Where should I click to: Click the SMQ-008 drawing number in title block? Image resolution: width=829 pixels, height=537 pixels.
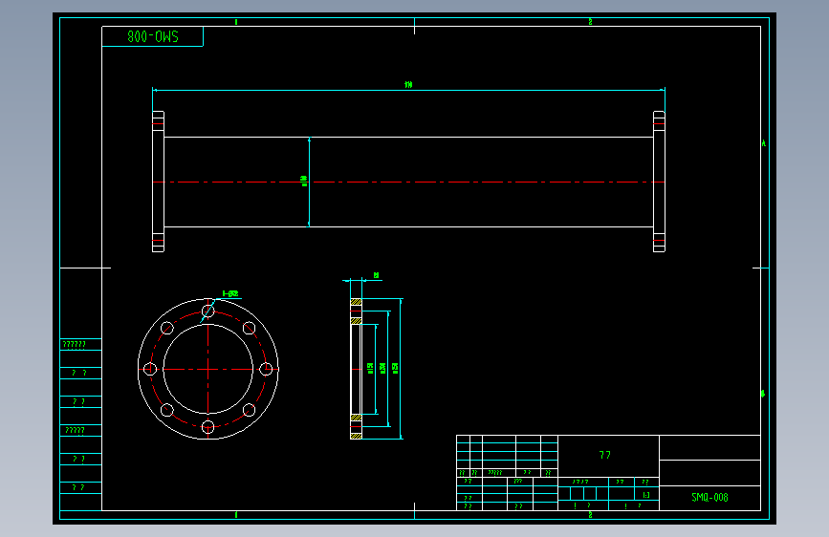[709, 498]
